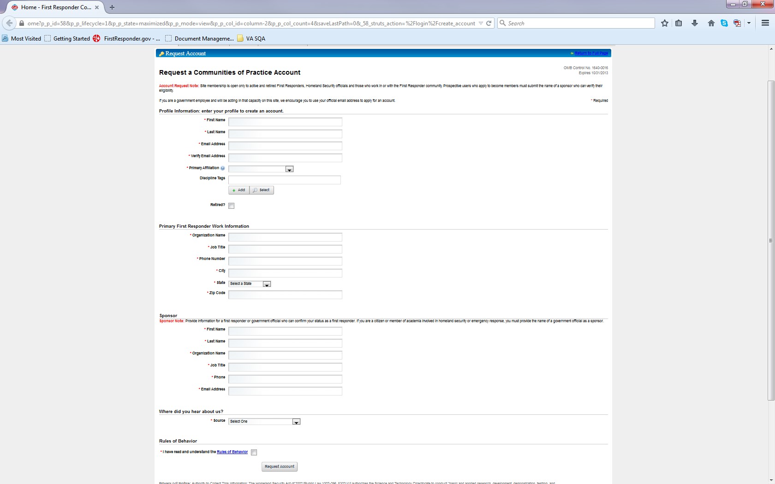Go to the browser home icon
Screen dimensions: 775x484
[x=711, y=23]
